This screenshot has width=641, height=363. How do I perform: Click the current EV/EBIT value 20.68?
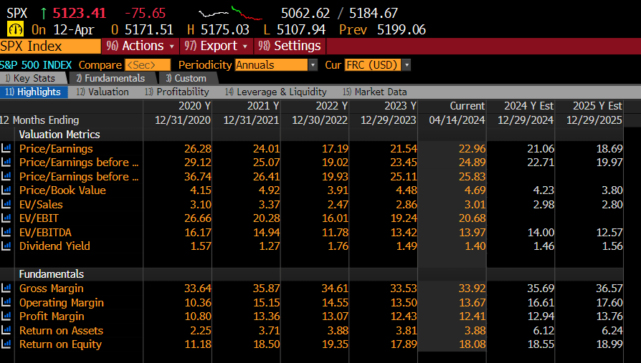pos(473,218)
